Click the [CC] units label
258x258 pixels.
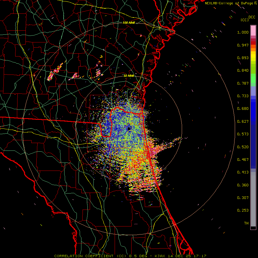point(245,20)
